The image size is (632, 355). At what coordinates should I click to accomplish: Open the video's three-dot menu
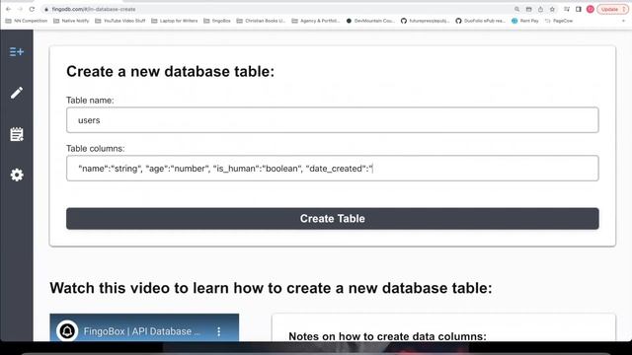point(219,331)
